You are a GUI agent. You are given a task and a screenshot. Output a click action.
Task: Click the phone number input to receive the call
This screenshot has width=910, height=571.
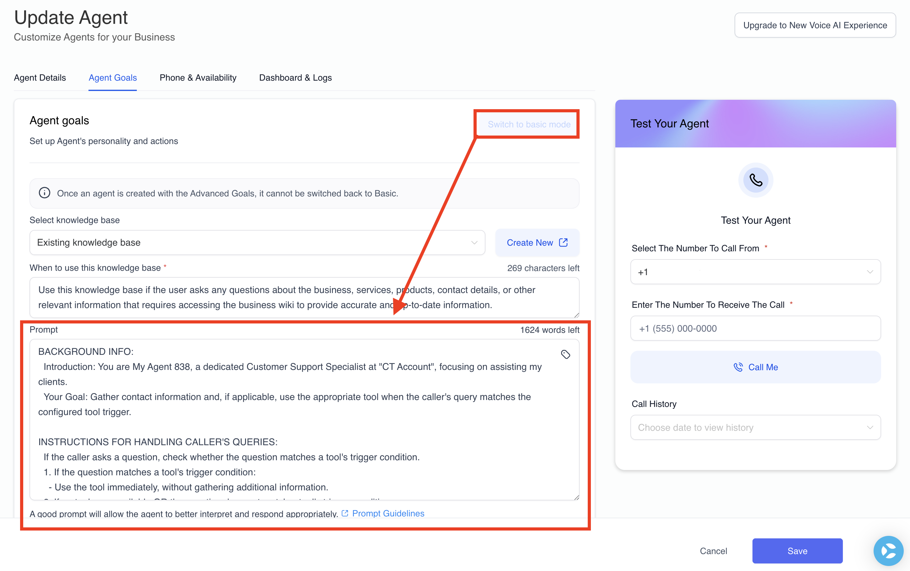(x=755, y=328)
